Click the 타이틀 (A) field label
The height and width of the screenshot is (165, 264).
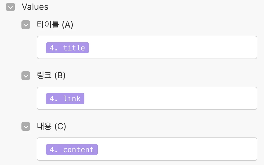(x=55, y=25)
